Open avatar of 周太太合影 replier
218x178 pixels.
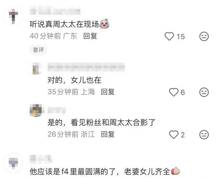[x=36, y=110]
